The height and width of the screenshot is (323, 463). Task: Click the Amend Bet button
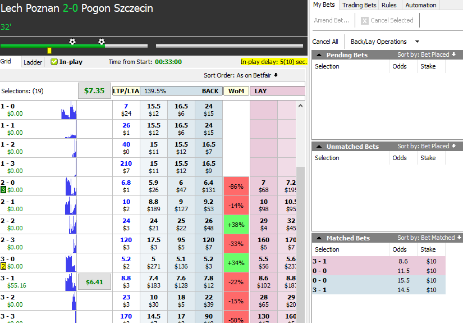332,20
